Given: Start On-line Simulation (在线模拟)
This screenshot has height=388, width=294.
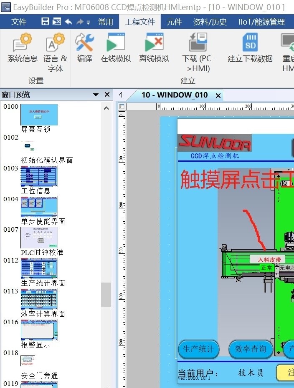Looking at the screenshot, I should click(x=116, y=48).
